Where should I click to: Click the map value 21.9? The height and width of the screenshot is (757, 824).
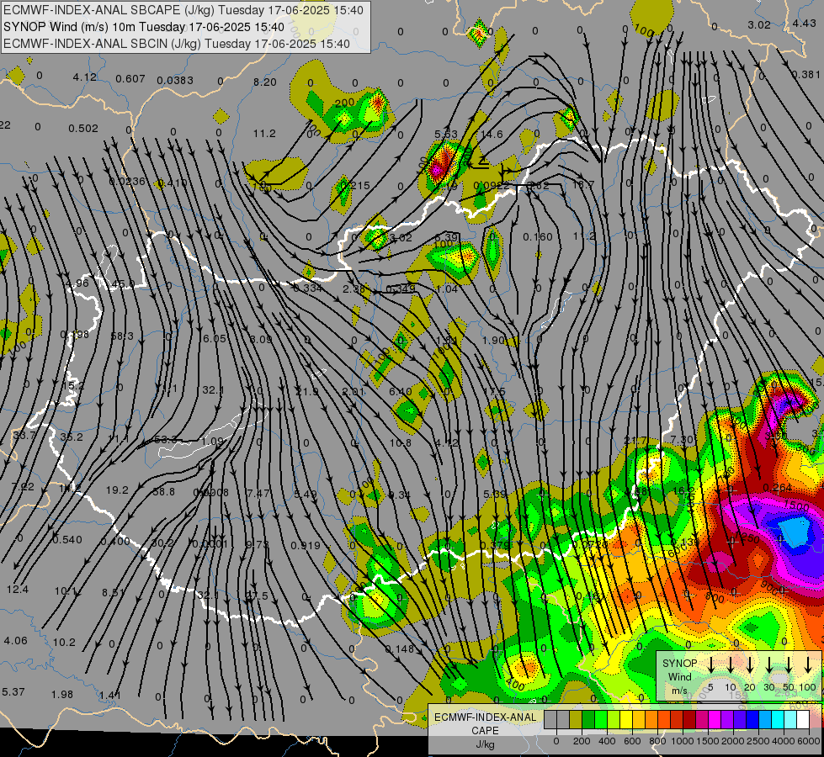(307, 392)
